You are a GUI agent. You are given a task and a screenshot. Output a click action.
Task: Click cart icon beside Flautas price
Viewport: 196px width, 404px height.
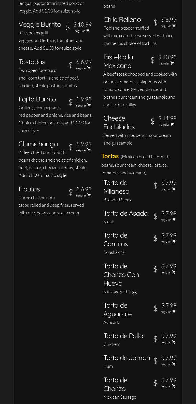89,195
